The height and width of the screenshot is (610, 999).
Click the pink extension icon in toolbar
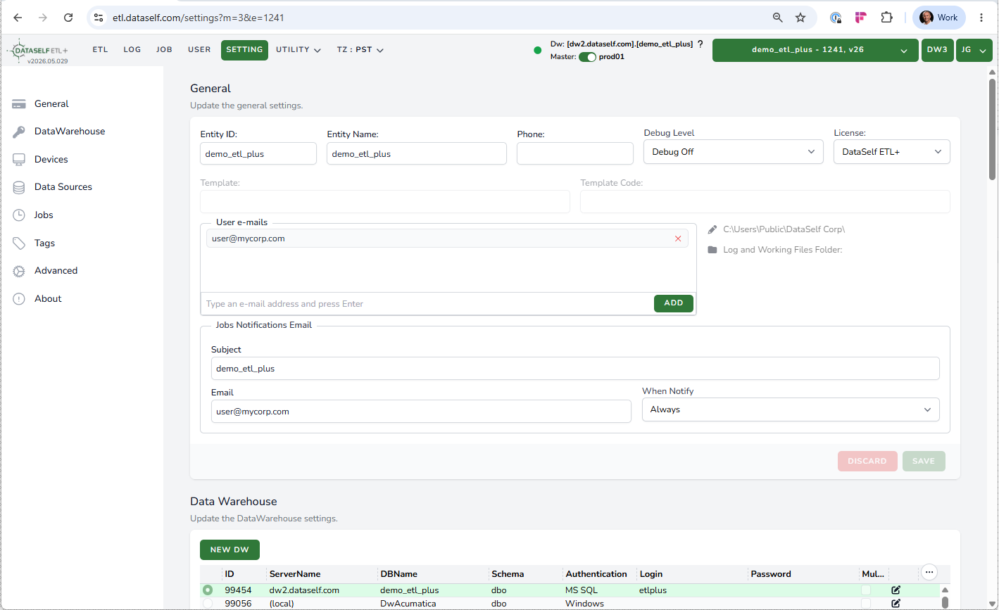point(860,18)
